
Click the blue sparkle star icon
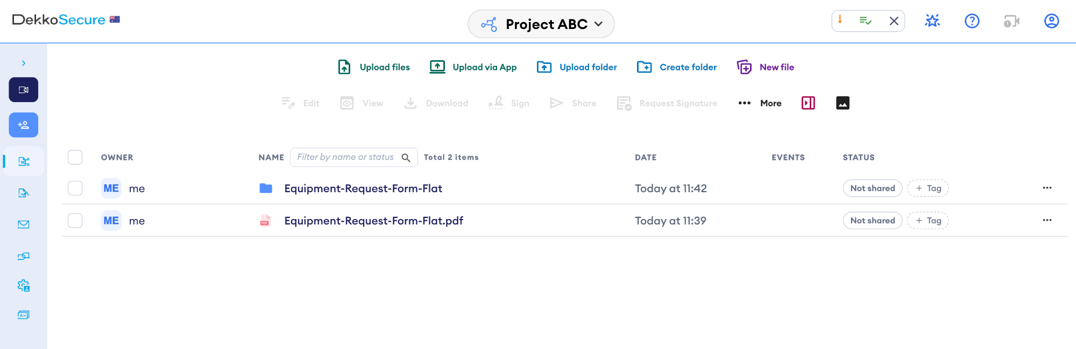tap(932, 21)
